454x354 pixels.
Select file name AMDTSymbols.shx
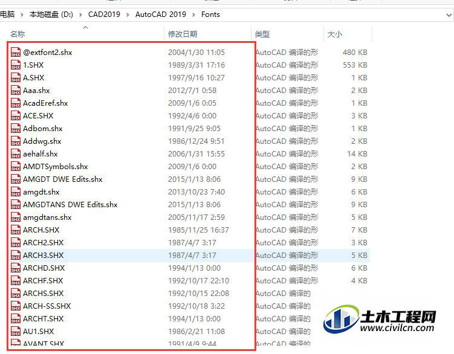pyautogui.click(x=56, y=167)
